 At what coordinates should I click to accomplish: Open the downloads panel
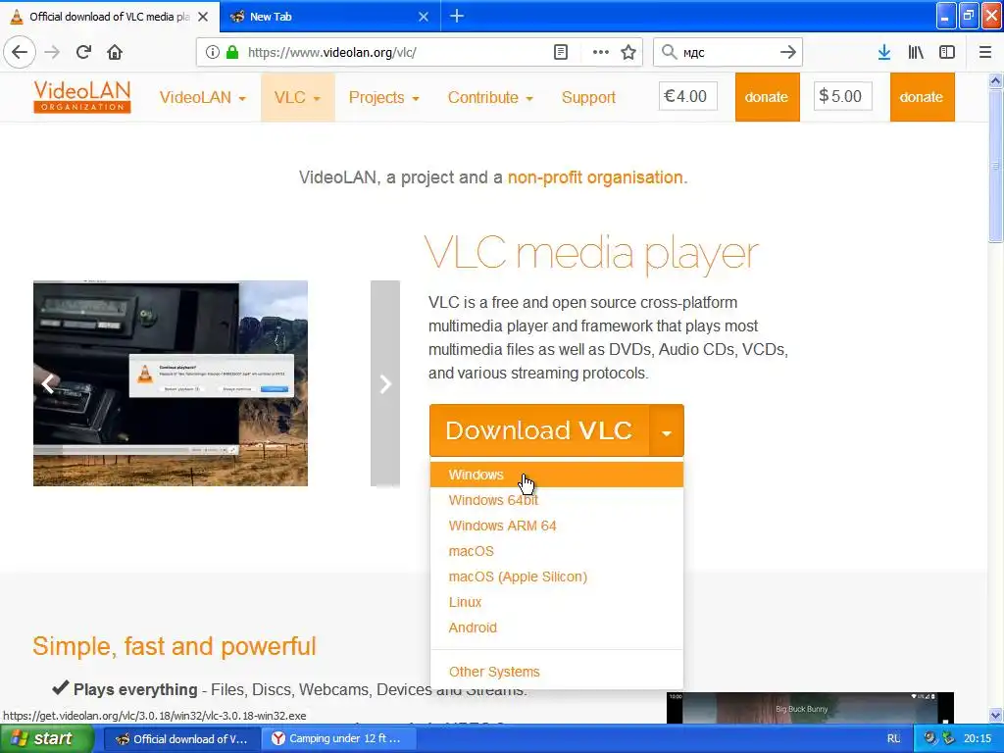coord(884,53)
